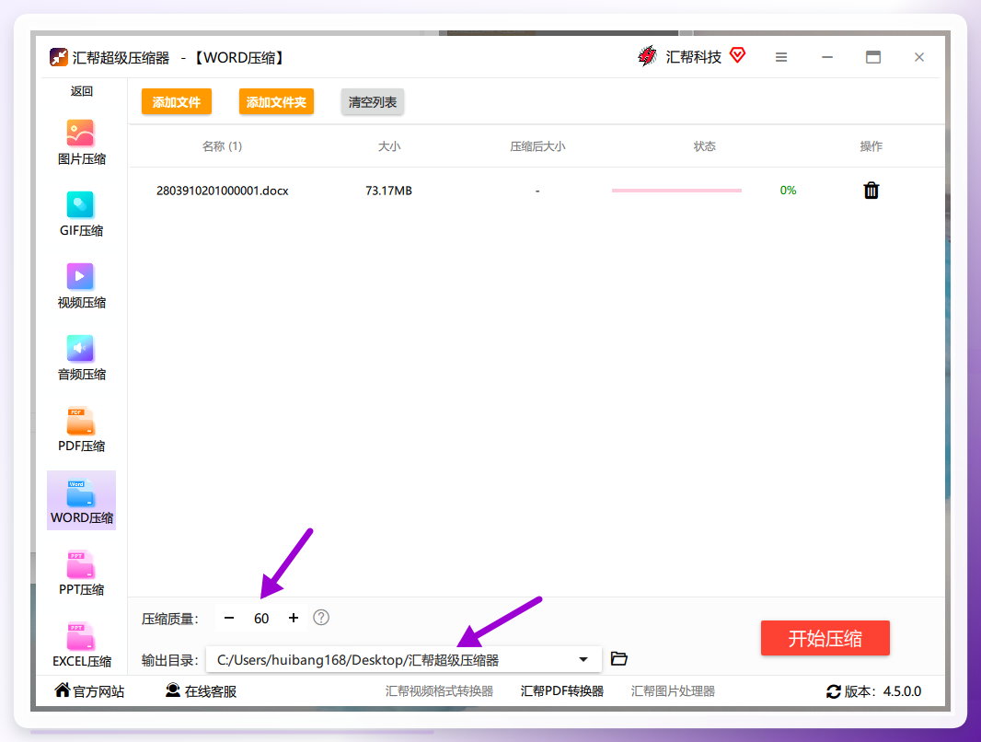Click the 压缩后大小 column header
The width and height of the screenshot is (981, 742).
point(537,146)
